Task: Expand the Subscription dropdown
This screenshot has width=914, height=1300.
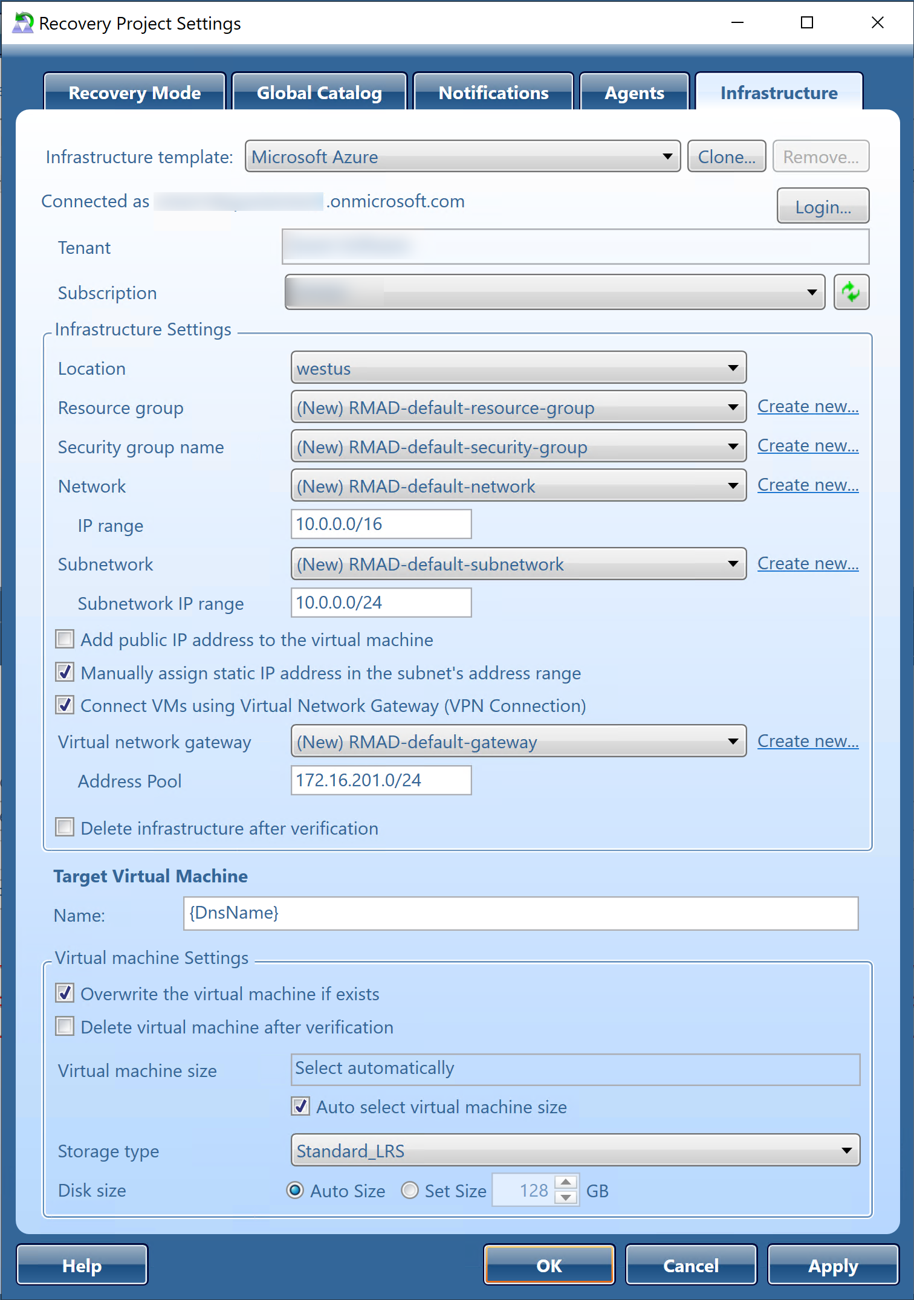Action: coord(555,293)
